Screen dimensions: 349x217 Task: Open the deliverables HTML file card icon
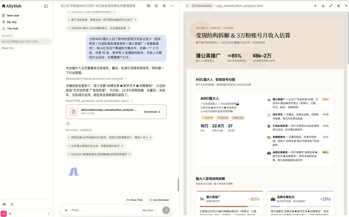[x=73, y=112]
